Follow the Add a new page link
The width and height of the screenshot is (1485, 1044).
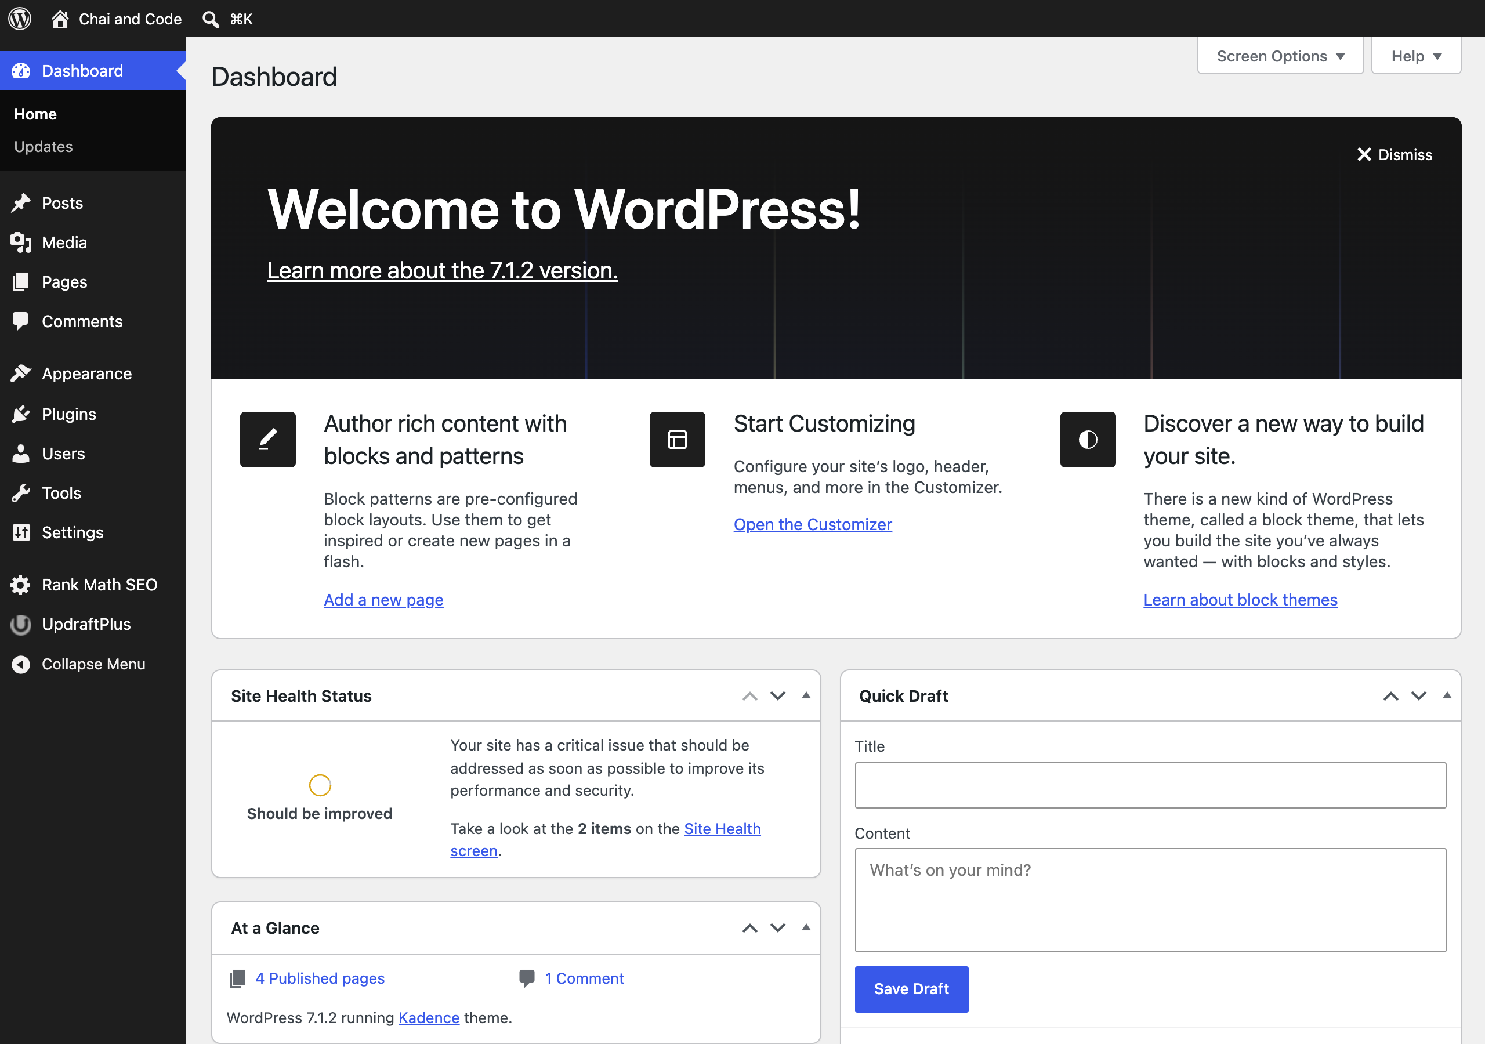click(383, 600)
